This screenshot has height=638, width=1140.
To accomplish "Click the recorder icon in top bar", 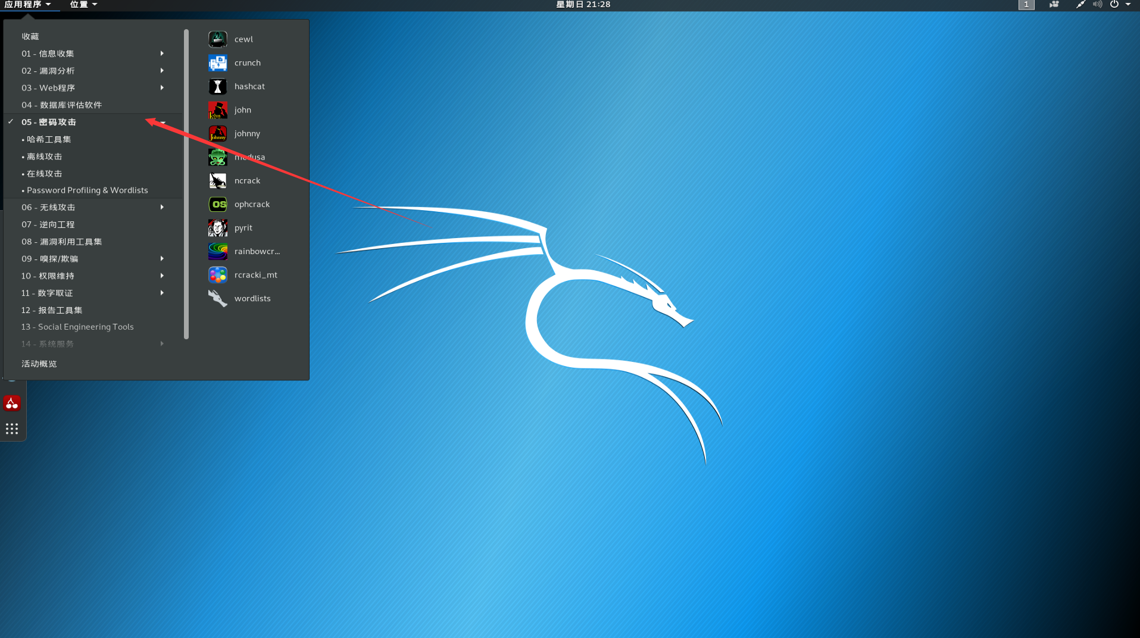I will 1054,4.
